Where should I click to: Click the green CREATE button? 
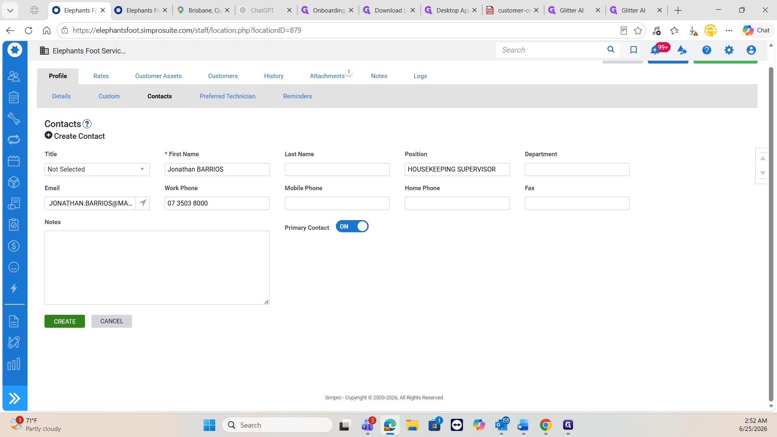coord(65,321)
